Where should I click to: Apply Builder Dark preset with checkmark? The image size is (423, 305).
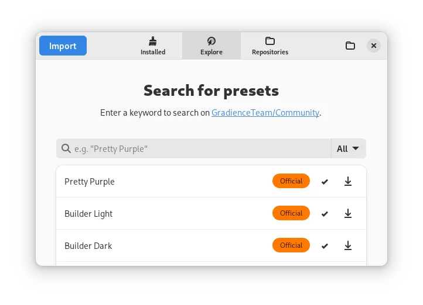pyautogui.click(x=325, y=246)
